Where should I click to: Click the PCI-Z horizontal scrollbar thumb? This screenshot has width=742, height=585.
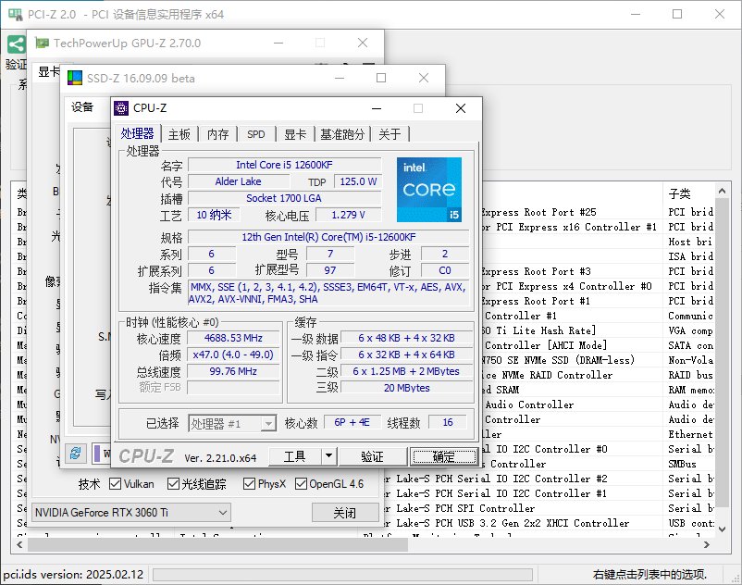217,545
